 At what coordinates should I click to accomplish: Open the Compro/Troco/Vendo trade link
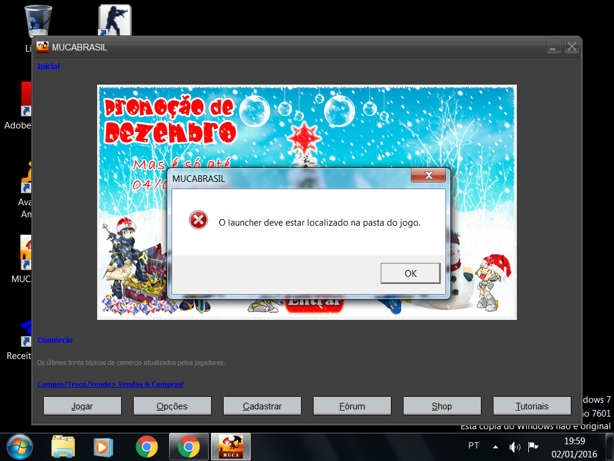110,384
